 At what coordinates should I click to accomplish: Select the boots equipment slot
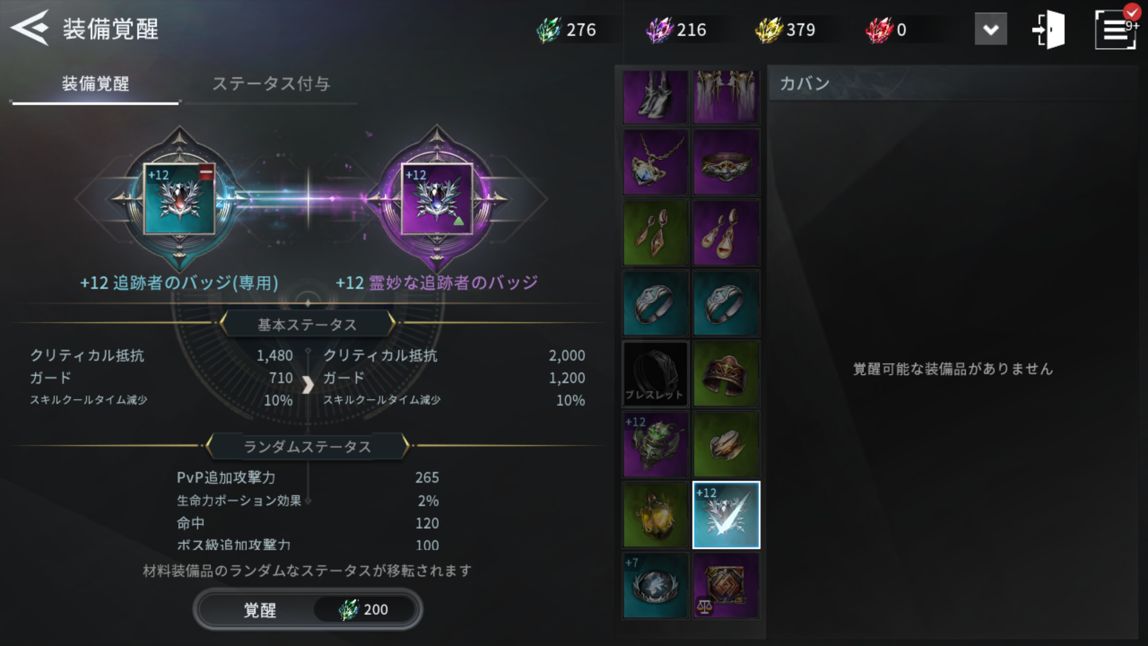[655, 97]
